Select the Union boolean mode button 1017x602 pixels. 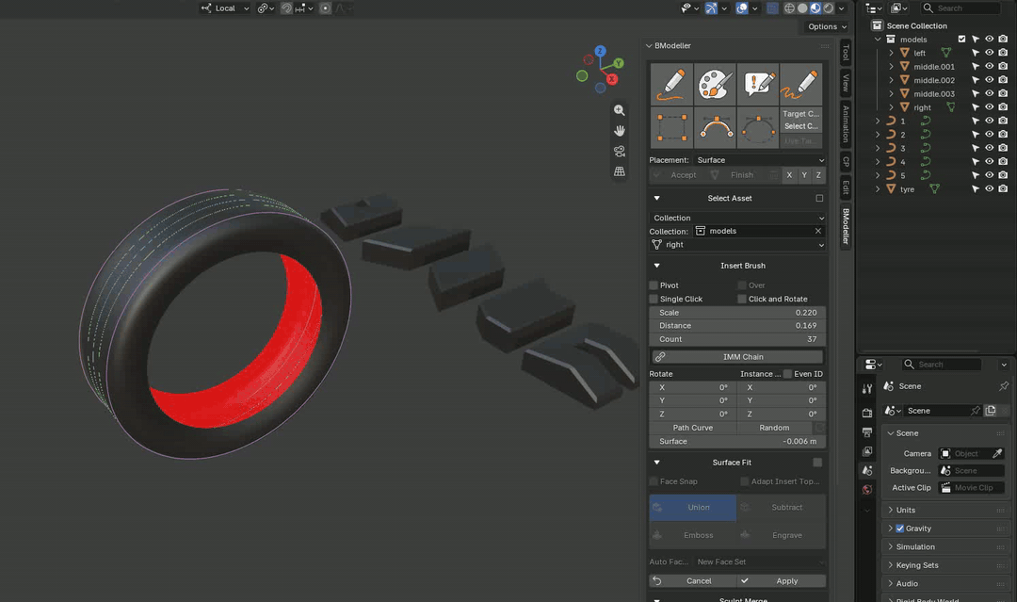(x=693, y=508)
